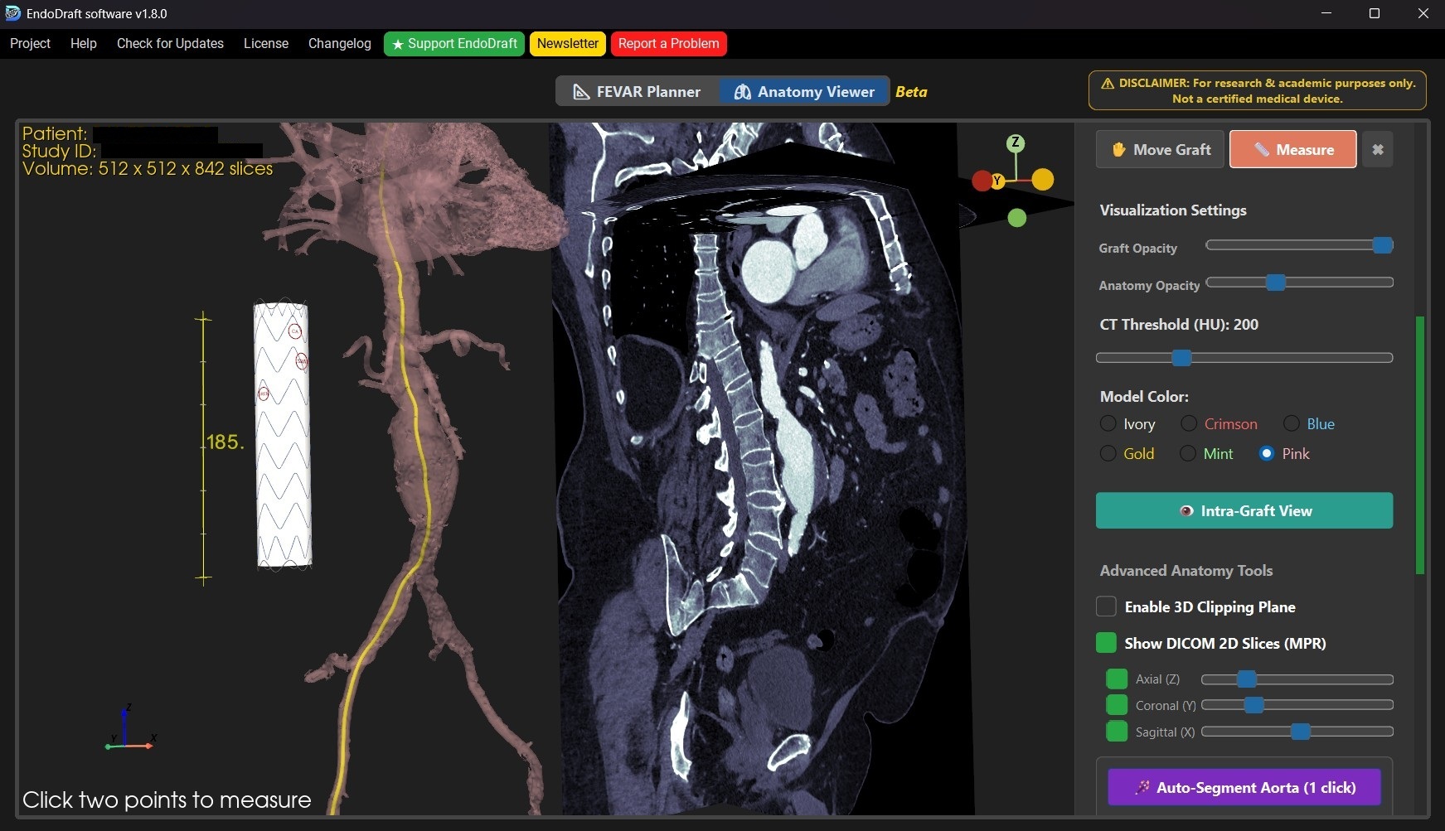Click the X icon beside the Measure button

tap(1378, 149)
